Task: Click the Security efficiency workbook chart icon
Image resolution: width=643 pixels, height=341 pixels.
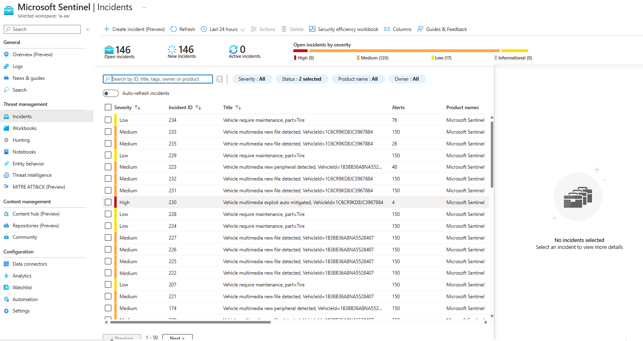Action: tap(312, 29)
